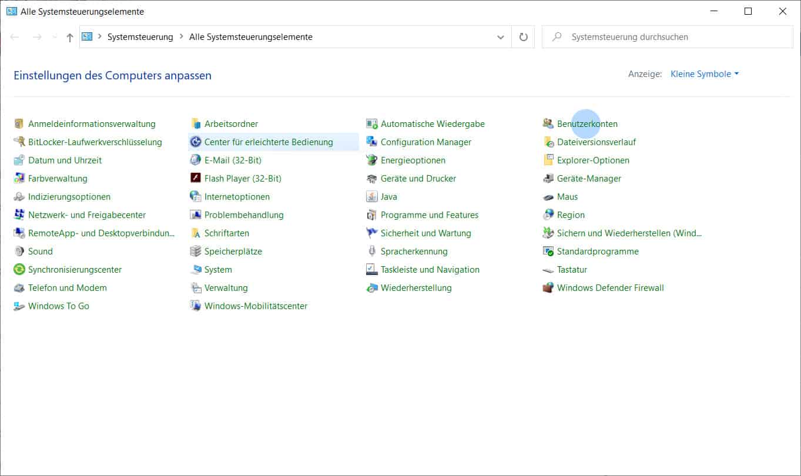Click the refresh button in address bar
The height and width of the screenshot is (476, 801).
pyautogui.click(x=523, y=37)
